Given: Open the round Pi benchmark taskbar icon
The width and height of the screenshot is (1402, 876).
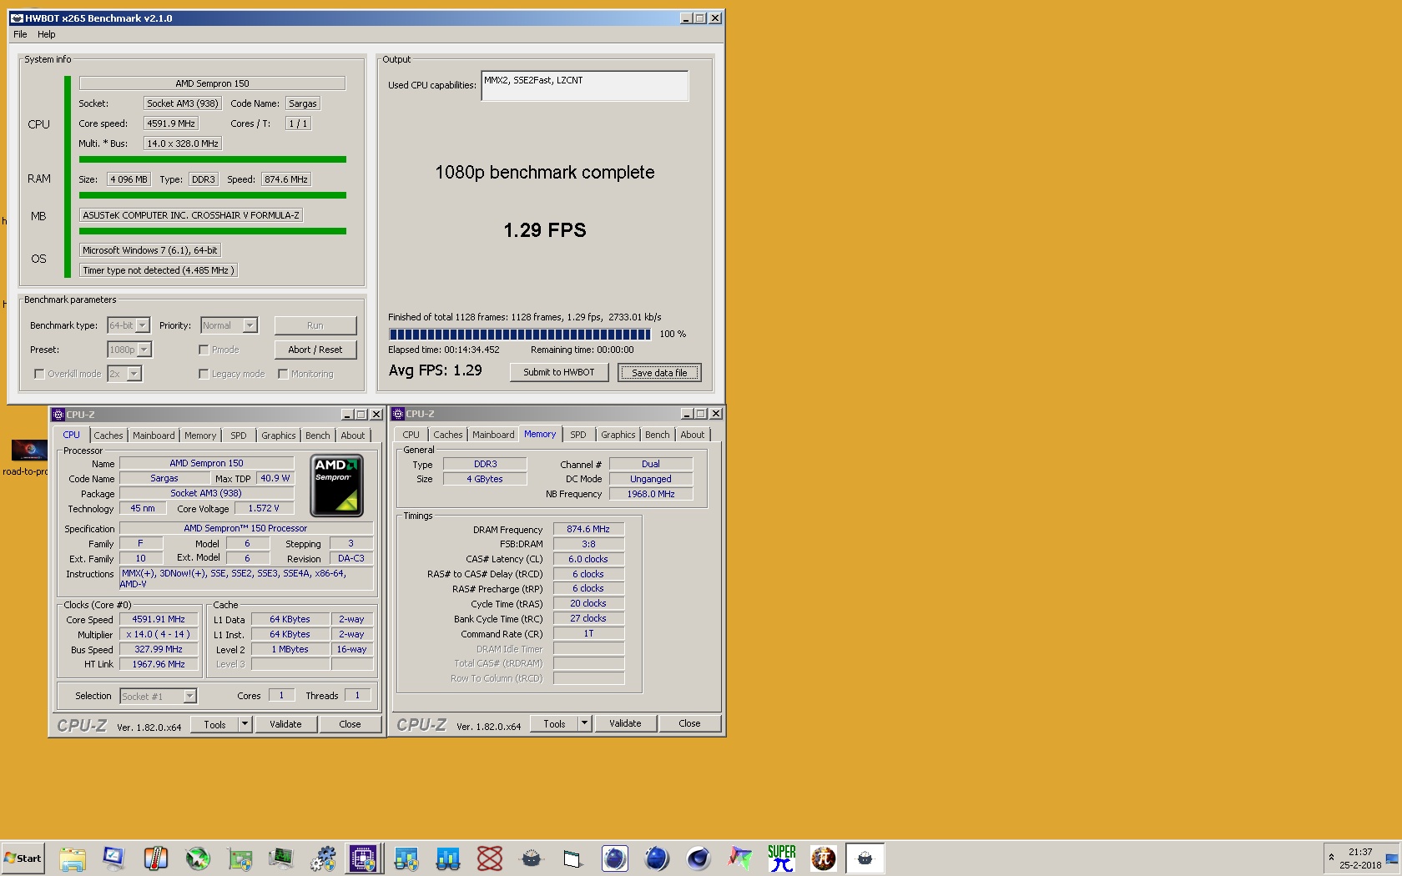Looking at the screenshot, I should point(824,858).
